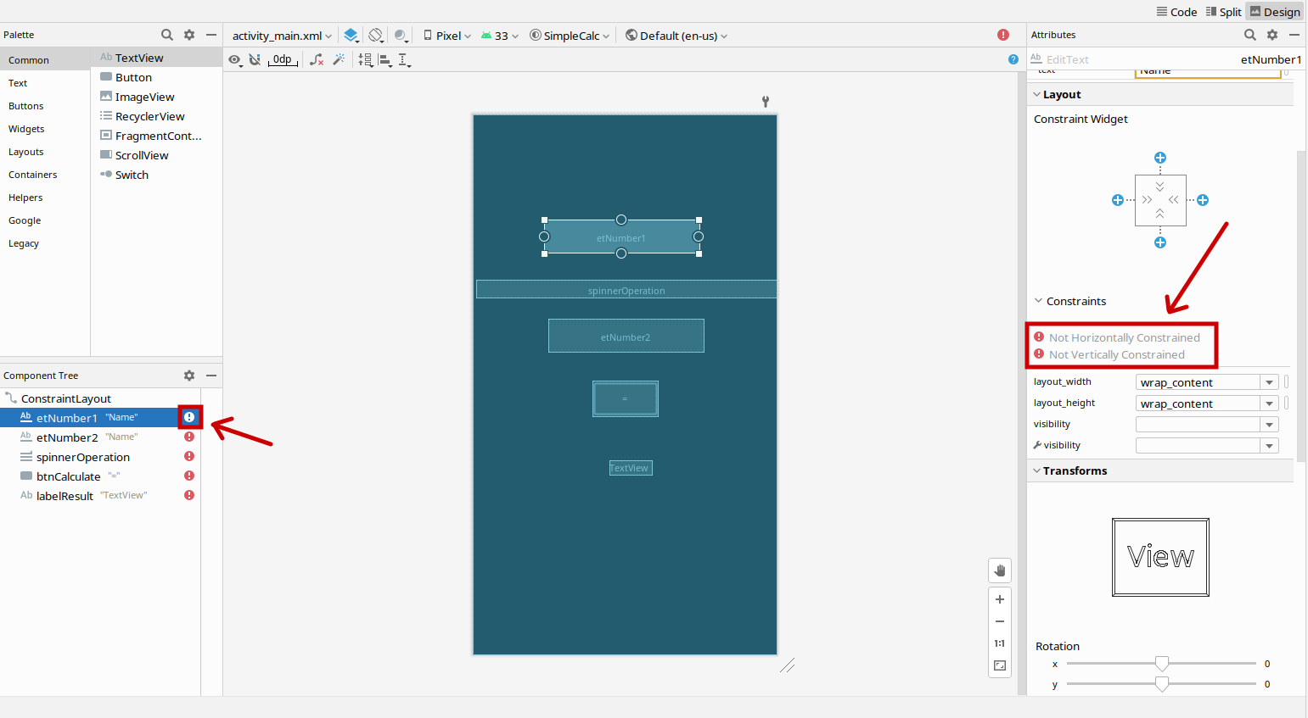
Task: Open the layout_width dropdown
Action: [1269, 381]
